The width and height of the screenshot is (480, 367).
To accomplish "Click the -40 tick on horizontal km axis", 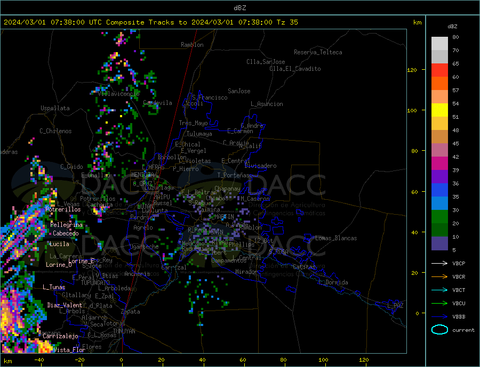I will 39,360.
